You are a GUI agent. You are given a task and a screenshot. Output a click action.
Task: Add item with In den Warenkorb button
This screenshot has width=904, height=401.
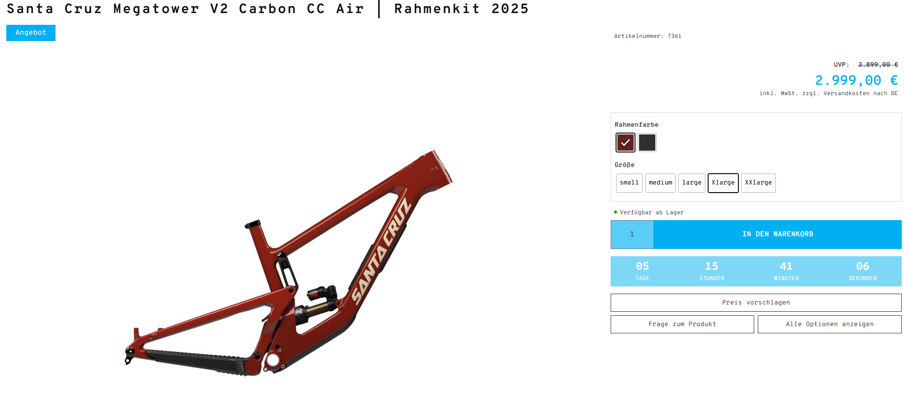point(778,234)
